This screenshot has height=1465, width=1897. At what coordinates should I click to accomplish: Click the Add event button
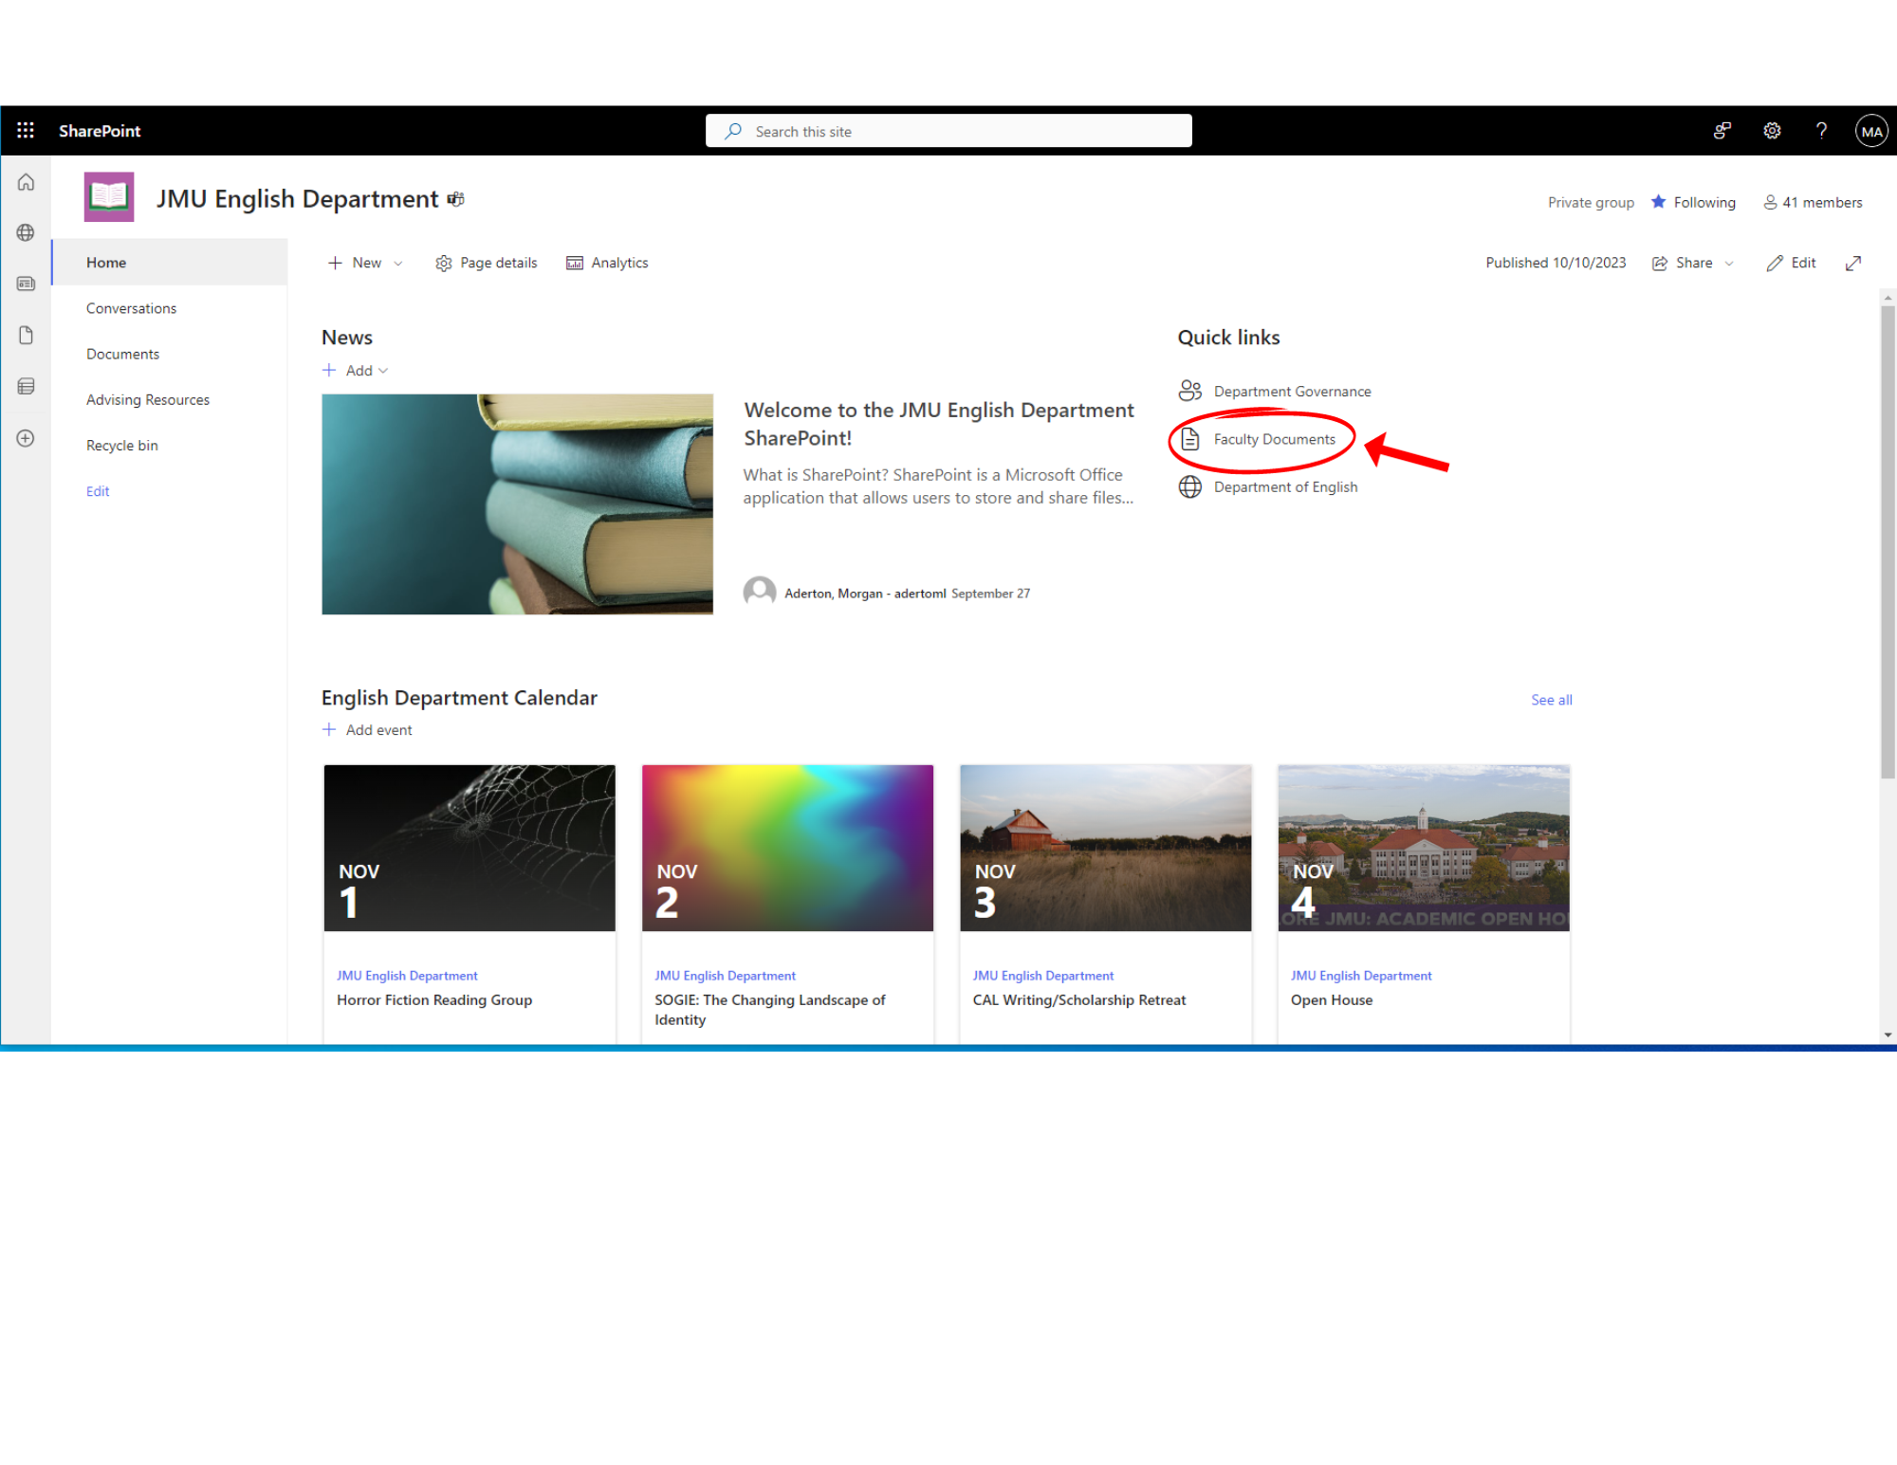[x=366, y=729]
